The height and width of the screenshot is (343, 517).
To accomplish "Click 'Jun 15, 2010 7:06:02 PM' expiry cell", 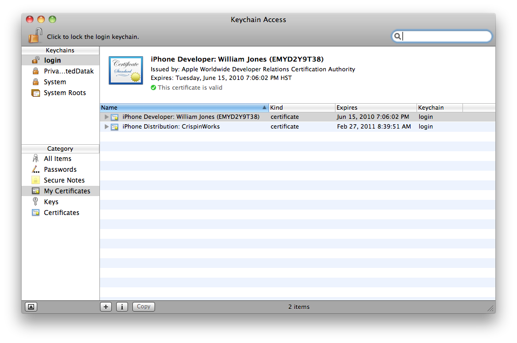I will (x=373, y=117).
